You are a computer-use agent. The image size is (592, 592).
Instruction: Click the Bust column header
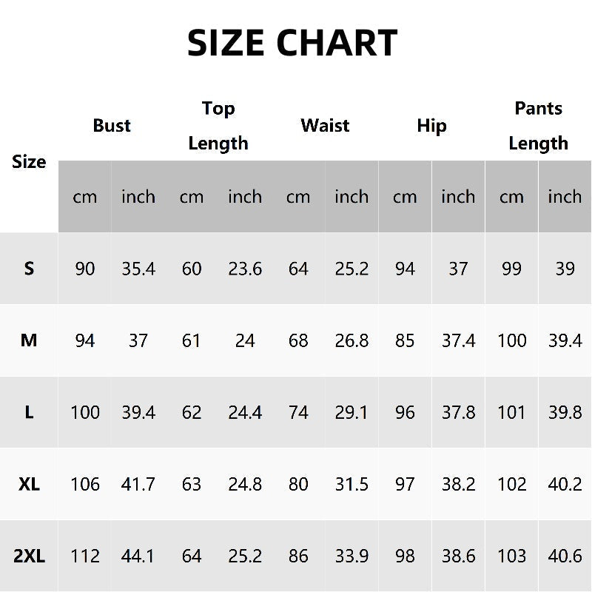(112, 126)
